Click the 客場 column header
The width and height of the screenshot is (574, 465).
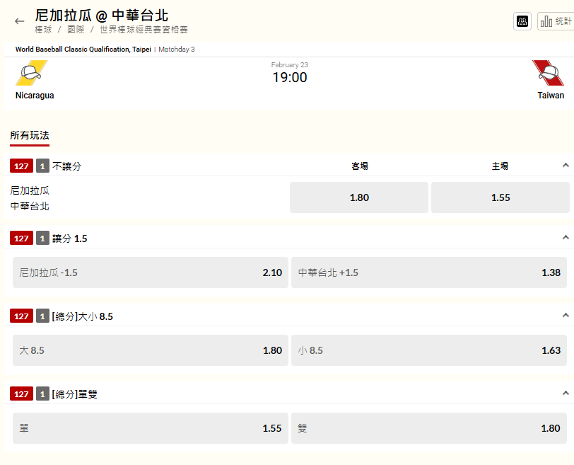point(360,166)
